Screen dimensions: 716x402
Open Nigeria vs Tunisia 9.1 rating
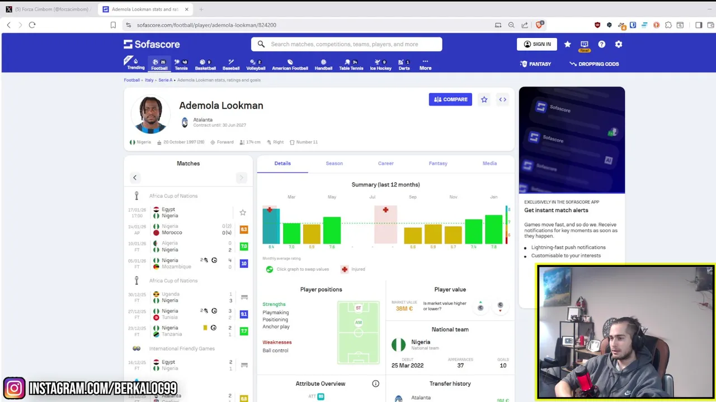pyautogui.click(x=244, y=314)
